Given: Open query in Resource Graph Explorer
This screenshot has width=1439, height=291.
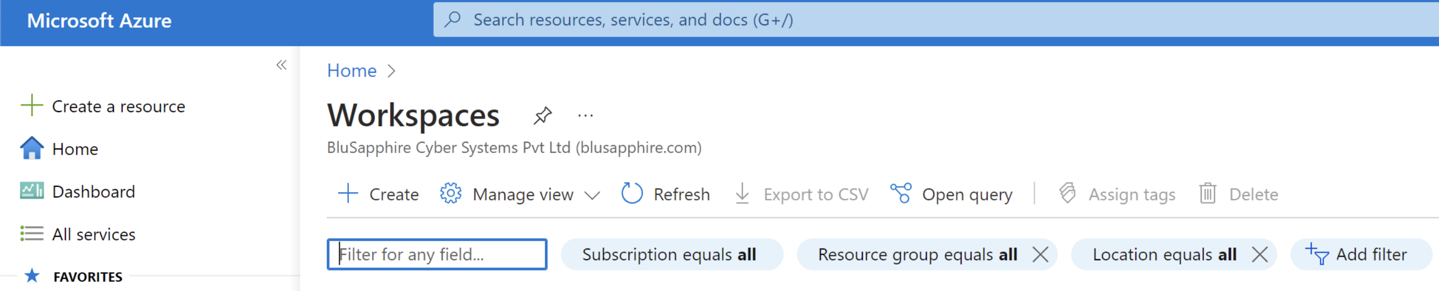Looking at the screenshot, I should [x=951, y=194].
